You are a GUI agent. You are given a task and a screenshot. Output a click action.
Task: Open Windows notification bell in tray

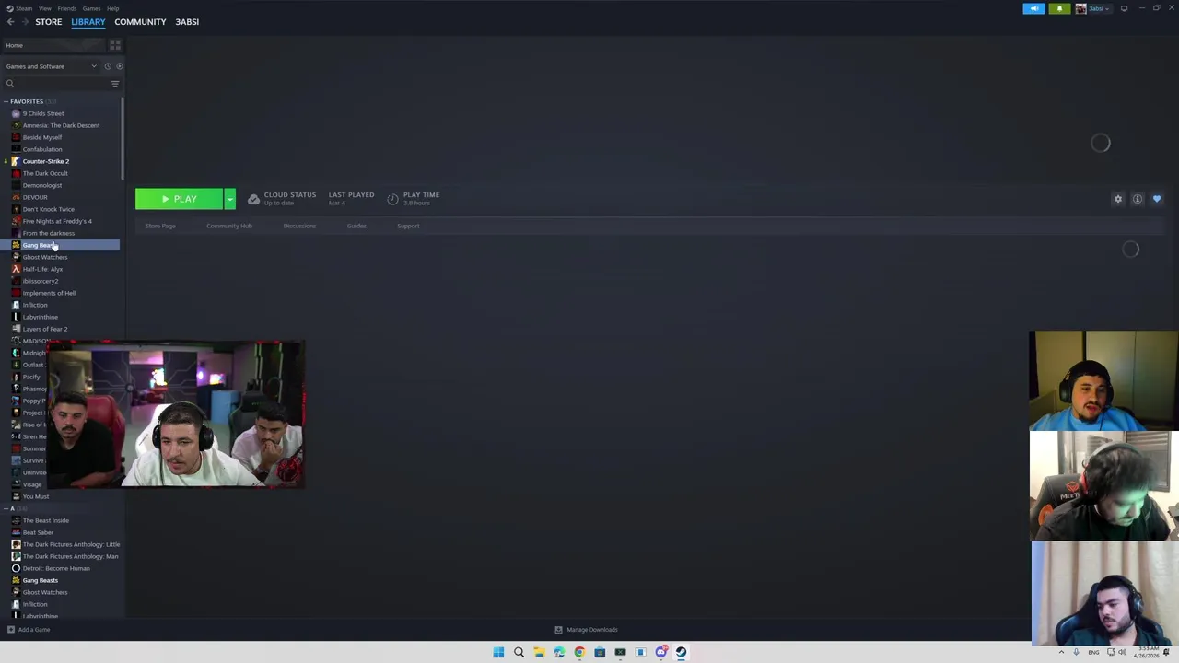click(x=1166, y=652)
